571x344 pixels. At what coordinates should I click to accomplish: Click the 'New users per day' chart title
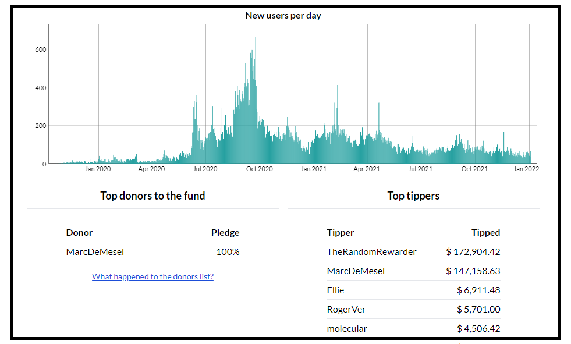[283, 16]
